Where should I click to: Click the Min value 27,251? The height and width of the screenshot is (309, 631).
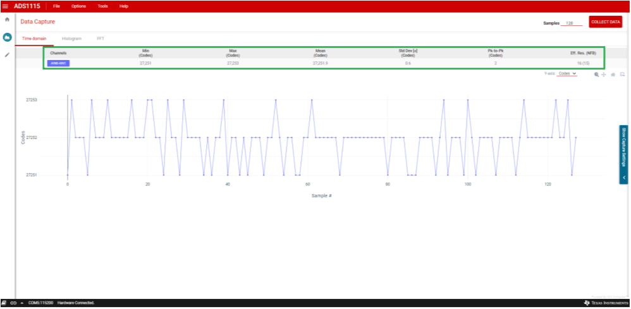coord(145,63)
